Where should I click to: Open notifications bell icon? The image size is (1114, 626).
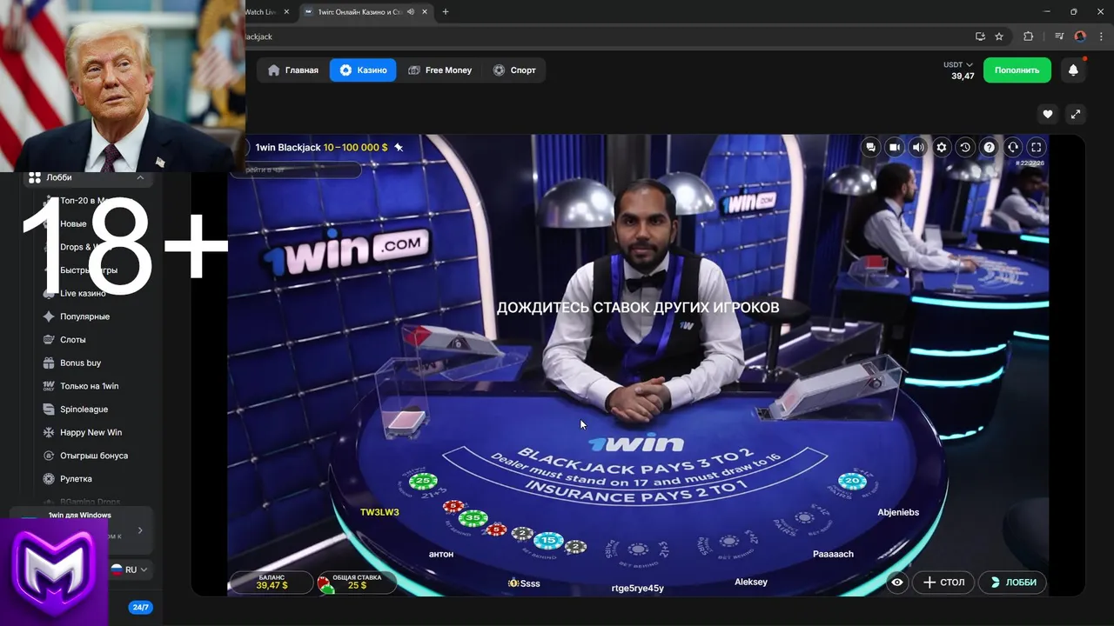coord(1073,70)
